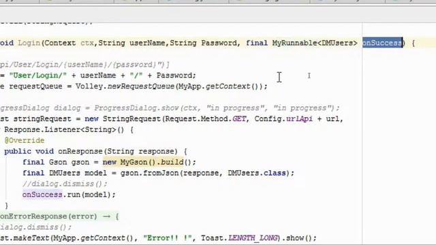Click Password in the 'String Password,' parameter
The image size is (436, 245).
219,43
